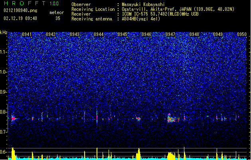The height and width of the screenshot is (160, 251).
Task: Click the meteor label
Action: click(x=57, y=12)
